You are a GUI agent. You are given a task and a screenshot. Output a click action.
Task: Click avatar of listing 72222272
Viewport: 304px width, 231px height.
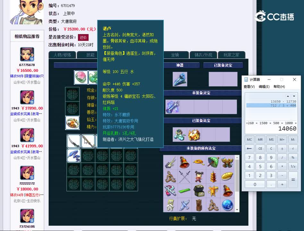point(27,173)
